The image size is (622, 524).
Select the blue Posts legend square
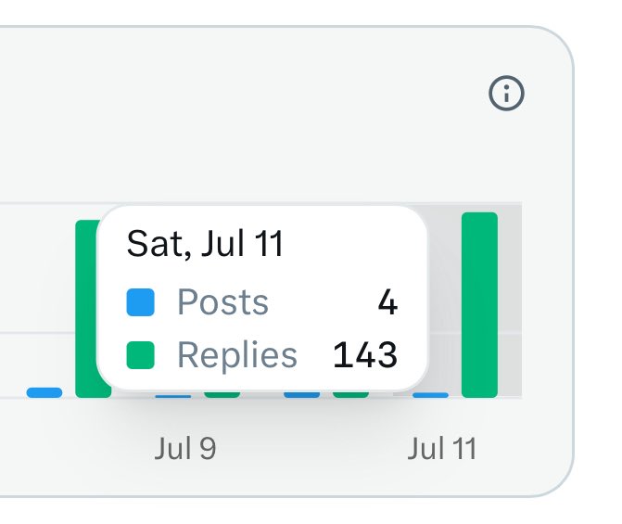click(140, 302)
